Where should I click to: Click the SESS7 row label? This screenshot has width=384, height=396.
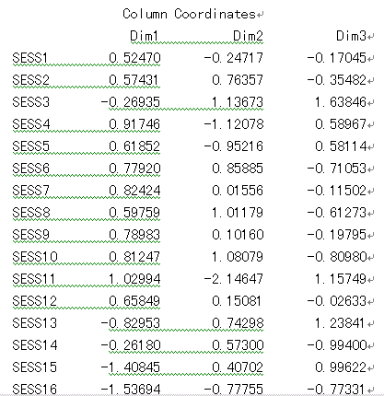(30, 191)
